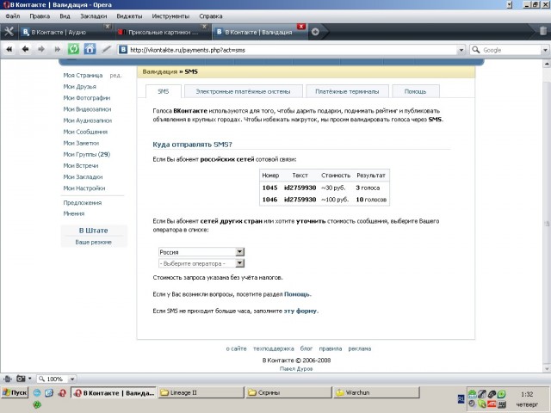The width and height of the screenshot is (551, 413).
Task: Select 'Электронные платёжные системы' tab
Action: click(x=243, y=91)
